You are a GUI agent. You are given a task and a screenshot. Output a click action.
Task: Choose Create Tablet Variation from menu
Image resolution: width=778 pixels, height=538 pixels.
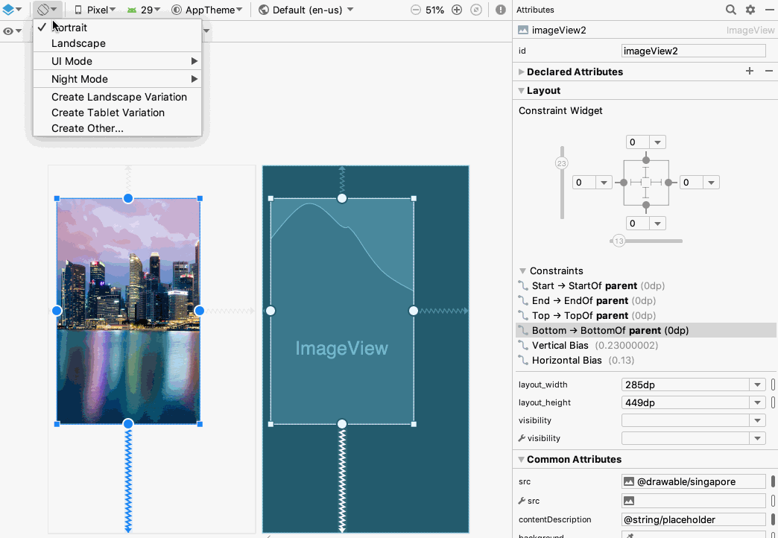(x=107, y=113)
